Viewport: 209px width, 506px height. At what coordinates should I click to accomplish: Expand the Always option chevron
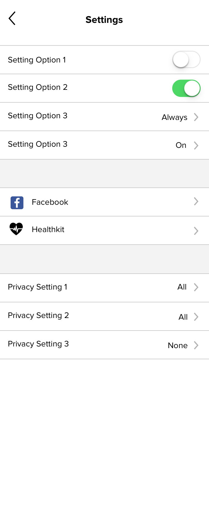point(196,117)
